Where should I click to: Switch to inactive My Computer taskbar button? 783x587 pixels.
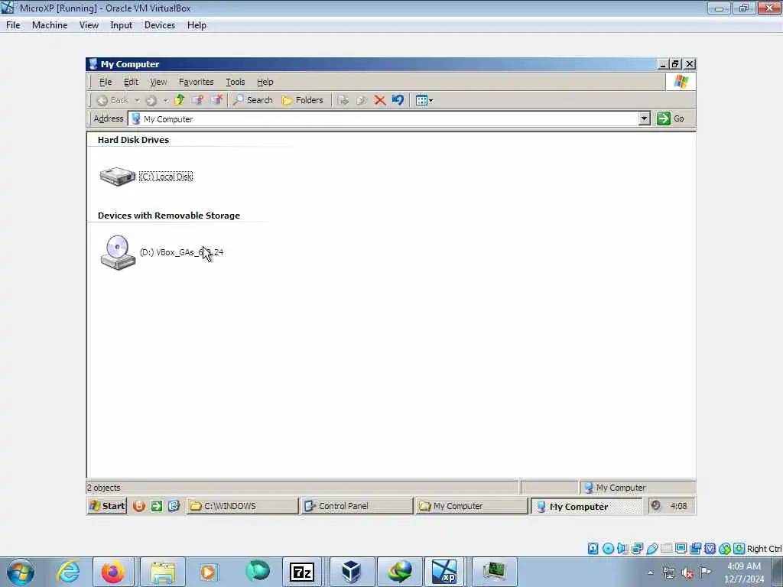471,506
